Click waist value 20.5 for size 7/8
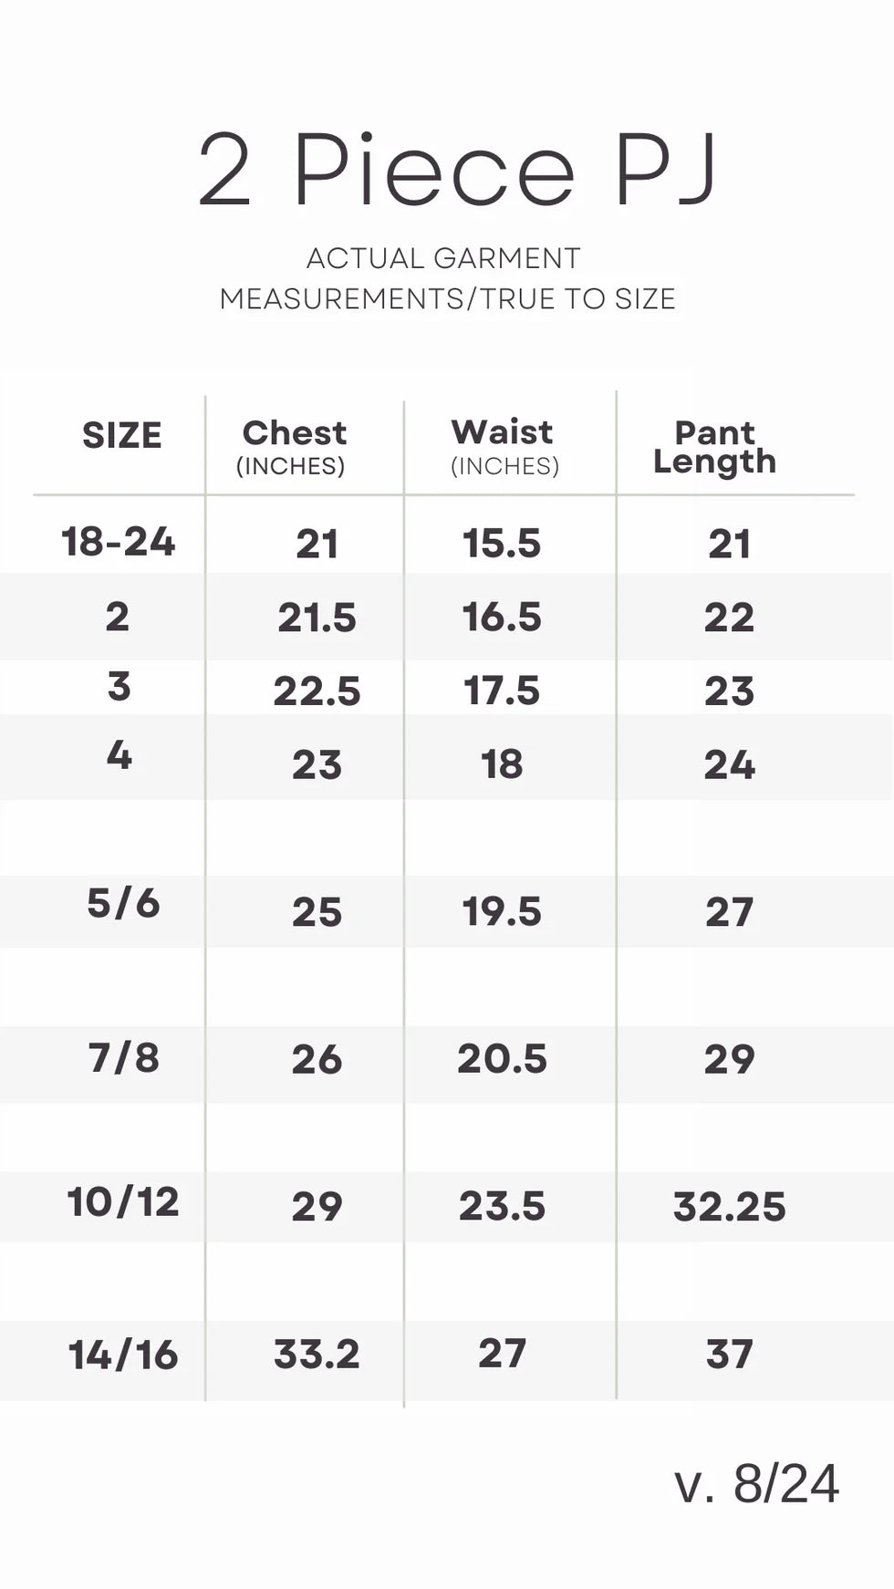This screenshot has height=1589, width=894. (502, 1059)
